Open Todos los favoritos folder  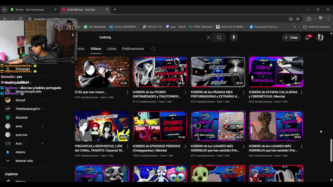point(316,27)
